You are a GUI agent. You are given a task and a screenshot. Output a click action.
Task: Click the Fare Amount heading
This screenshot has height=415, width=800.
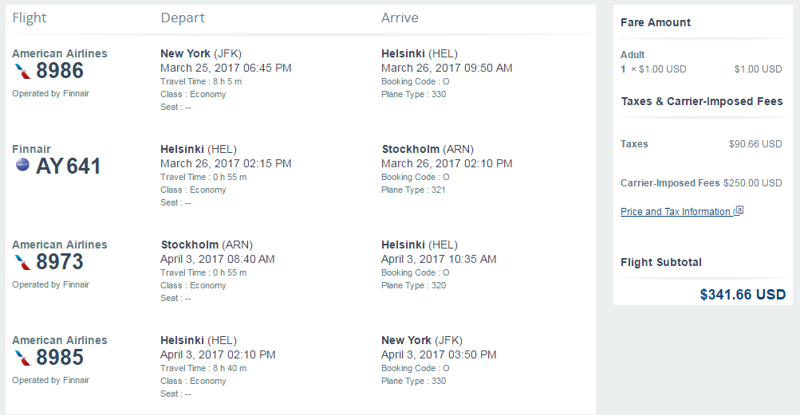pyautogui.click(x=656, y=22)
